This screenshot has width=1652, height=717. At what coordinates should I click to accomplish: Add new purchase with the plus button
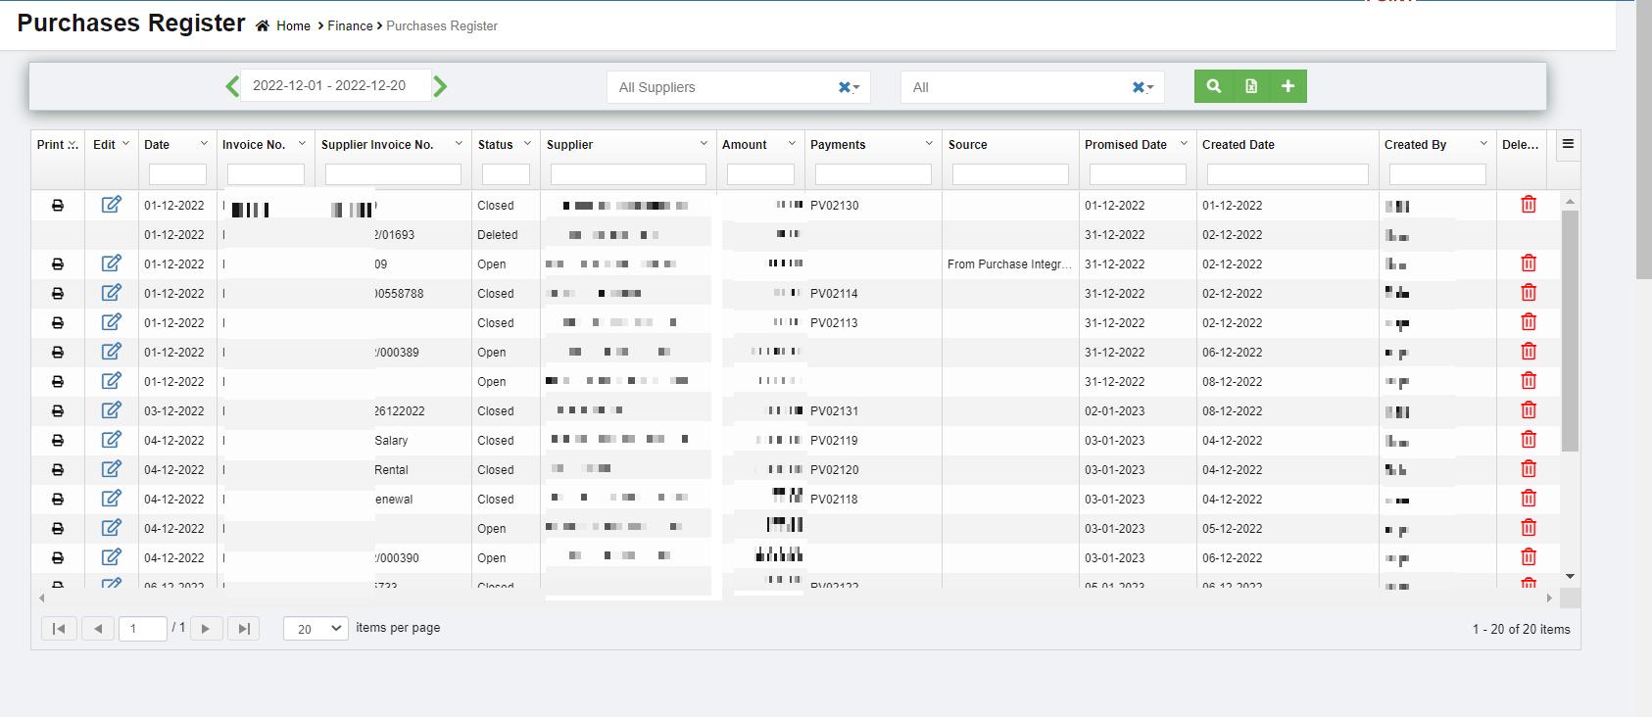[1288, 86]
